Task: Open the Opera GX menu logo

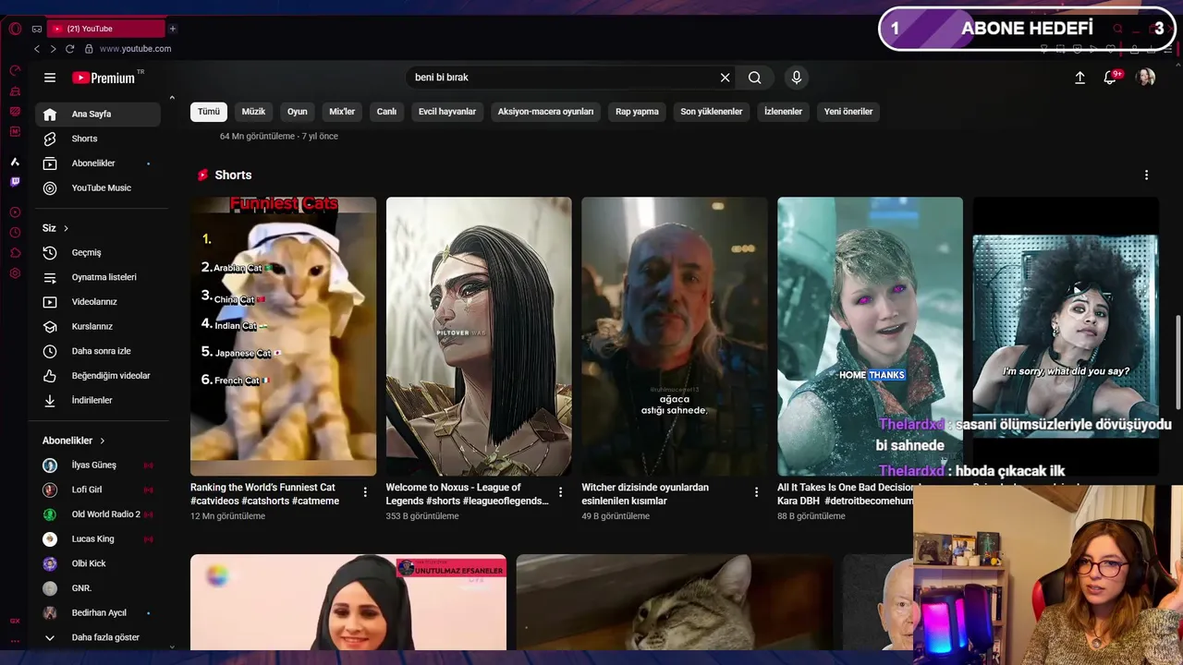Action: tap(15, 29)
